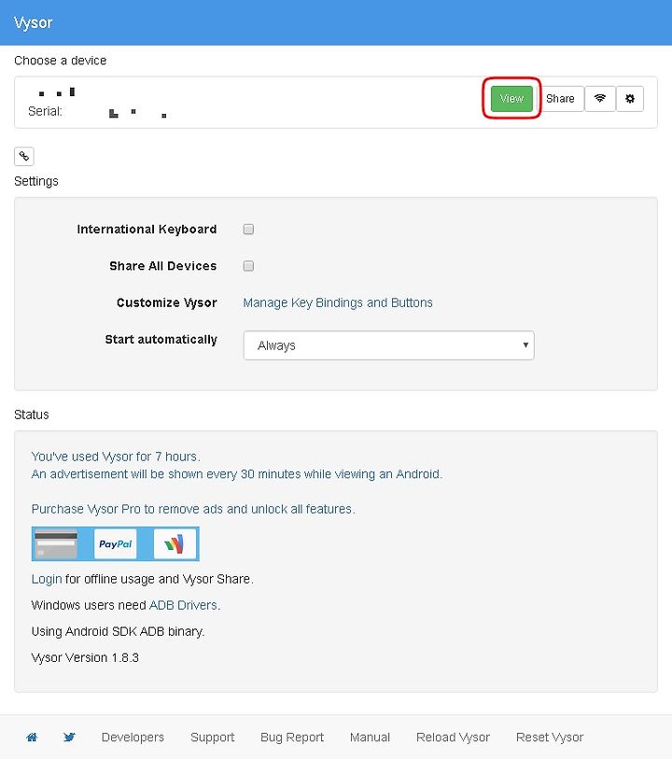Click the 'You've used Vysor for 7 hours' text
672x759 pixels.
click(x=116, y=457)
